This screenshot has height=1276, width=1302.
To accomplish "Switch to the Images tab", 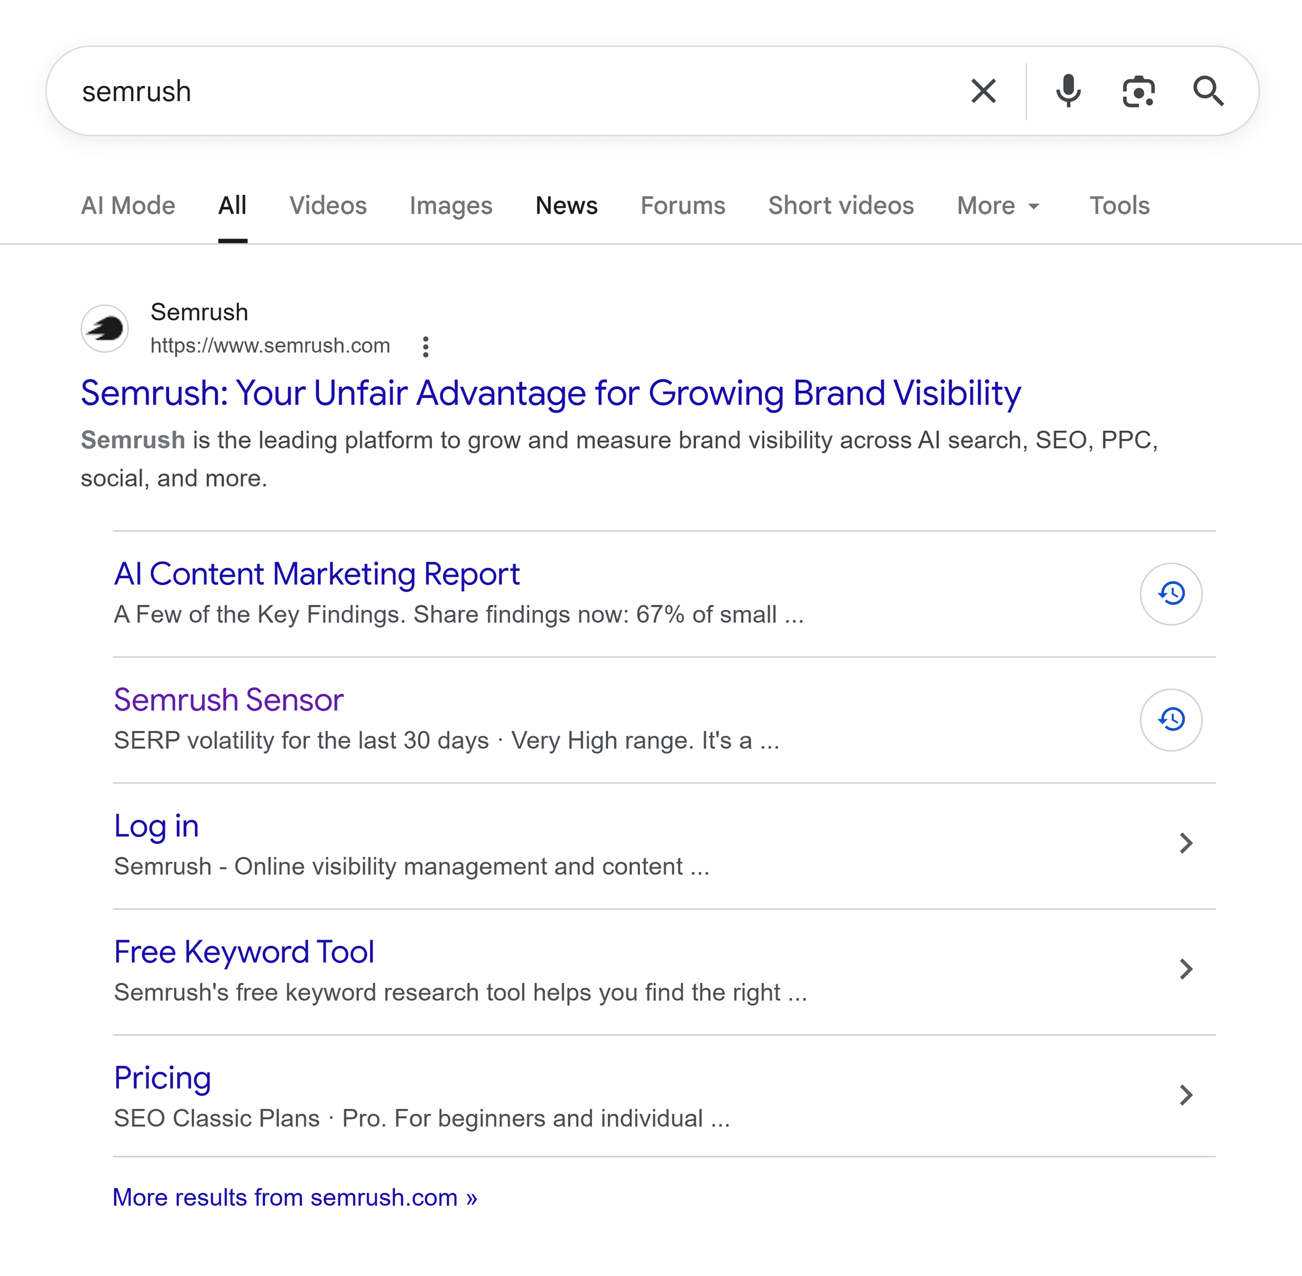I will (x=450, y=206).
